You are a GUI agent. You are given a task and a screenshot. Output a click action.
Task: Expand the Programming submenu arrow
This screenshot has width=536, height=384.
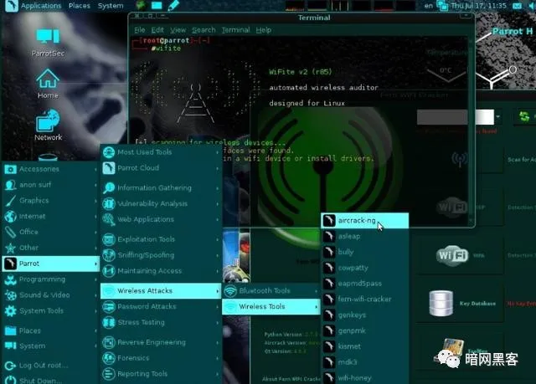click(95, 279)
